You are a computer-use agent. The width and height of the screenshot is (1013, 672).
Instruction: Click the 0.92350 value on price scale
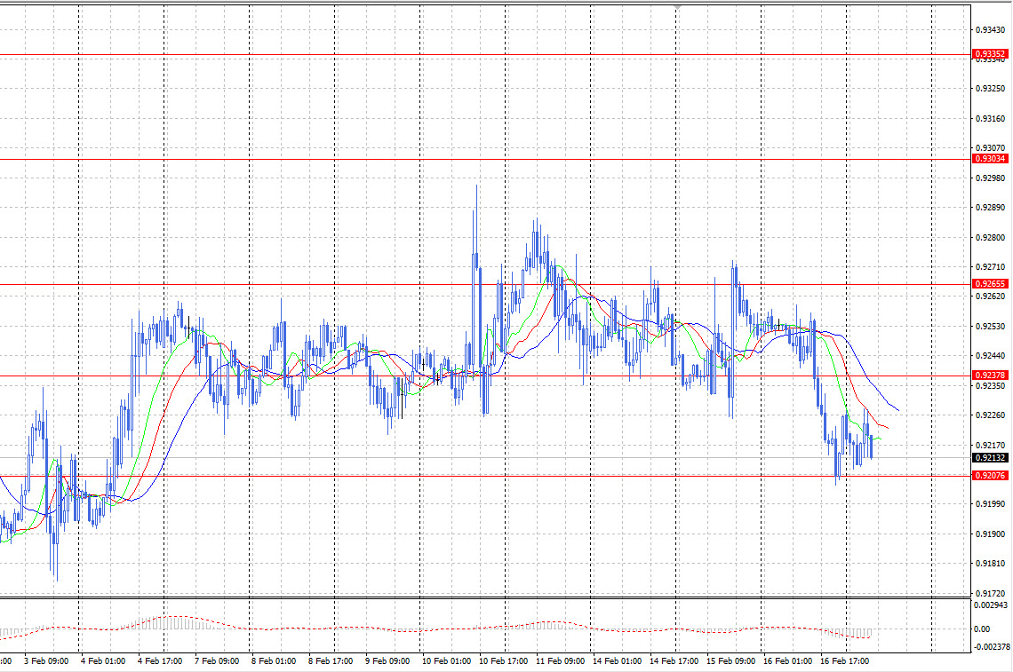click(x=990, y=385)
